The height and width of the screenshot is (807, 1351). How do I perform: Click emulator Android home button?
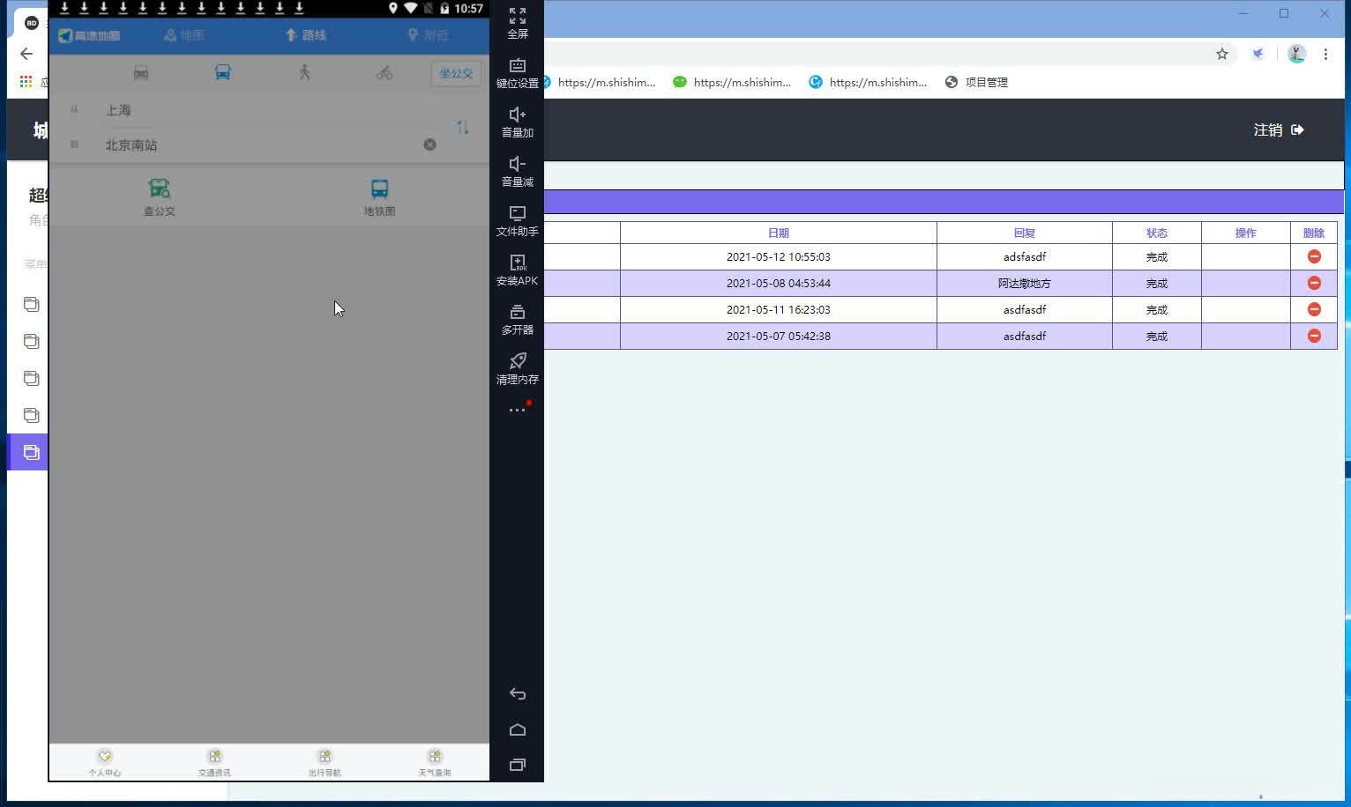click(x=518, y=729)
